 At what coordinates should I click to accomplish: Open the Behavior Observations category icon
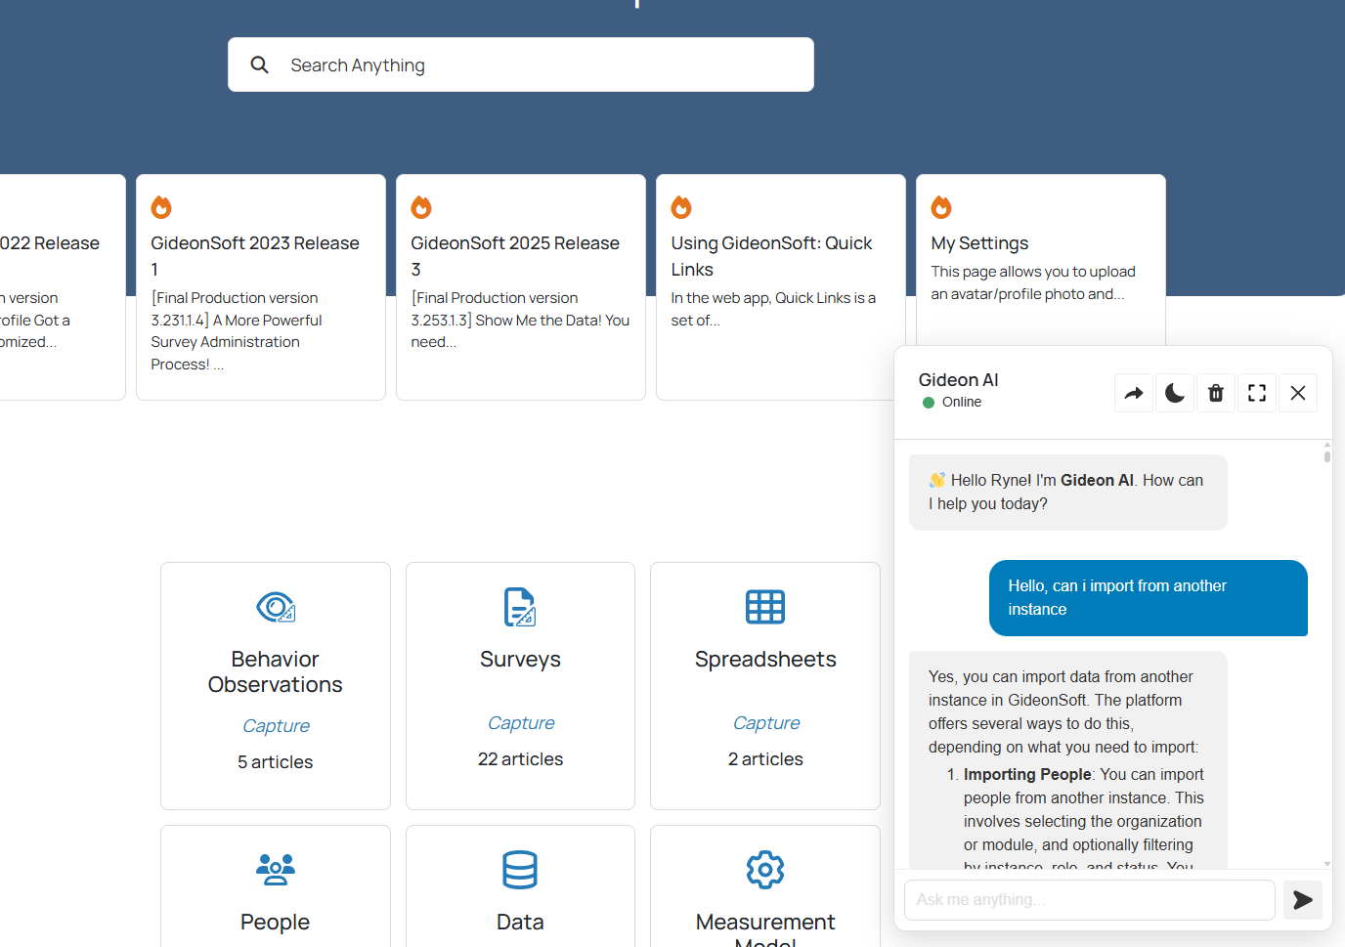point(276,607)
